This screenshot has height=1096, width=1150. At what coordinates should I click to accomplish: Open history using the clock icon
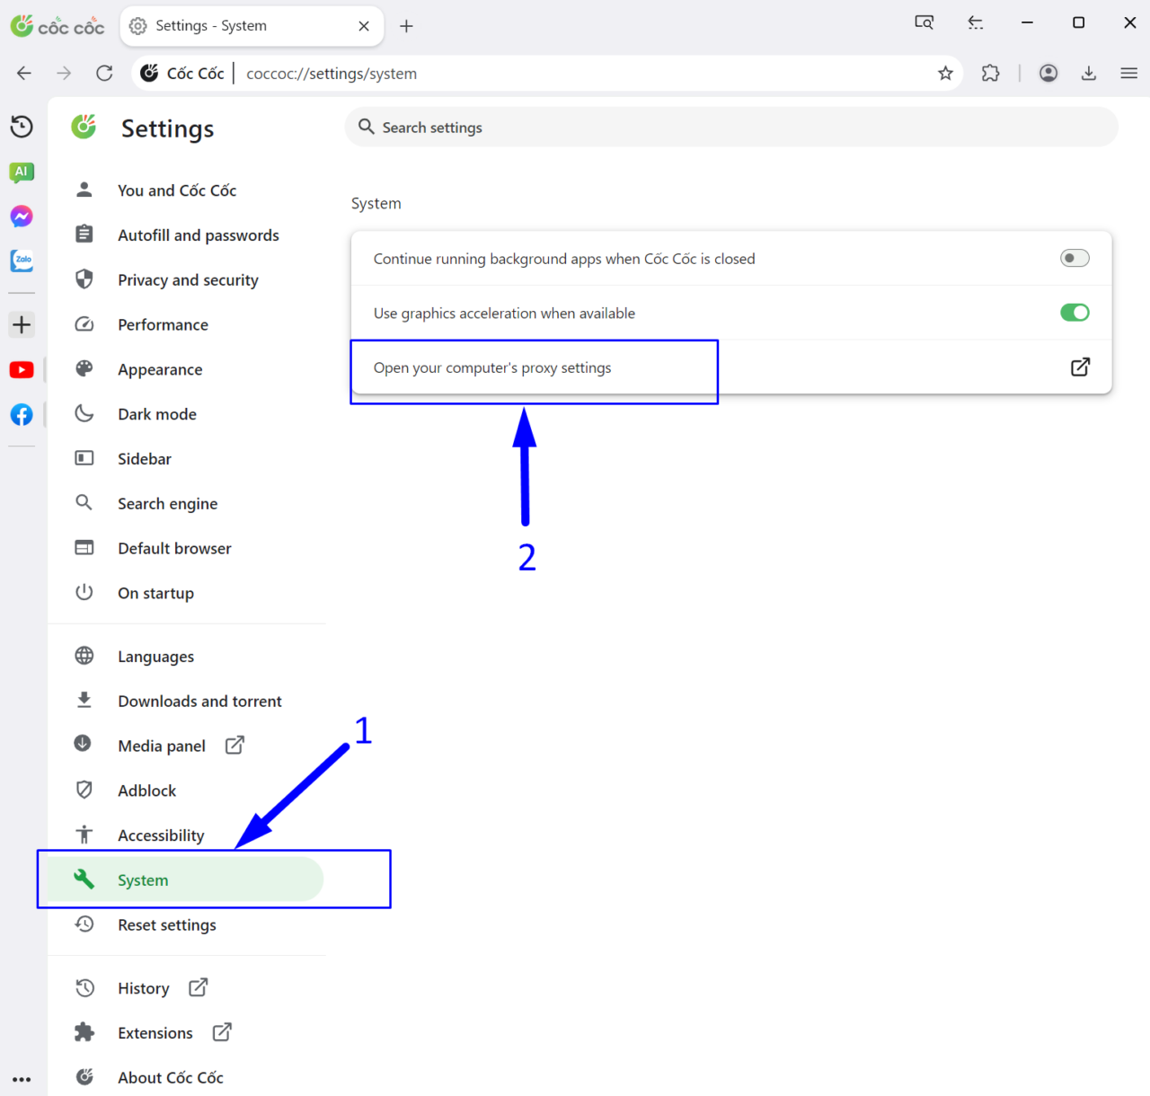22,127
